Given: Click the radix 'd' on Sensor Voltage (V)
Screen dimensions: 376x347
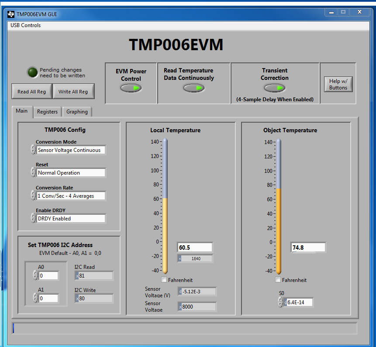Looking at the screenshot, I should pyautogui.click(x=180, y=292).
